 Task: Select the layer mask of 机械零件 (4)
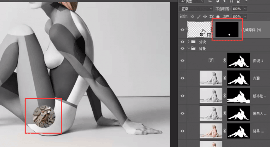[227, 29]
